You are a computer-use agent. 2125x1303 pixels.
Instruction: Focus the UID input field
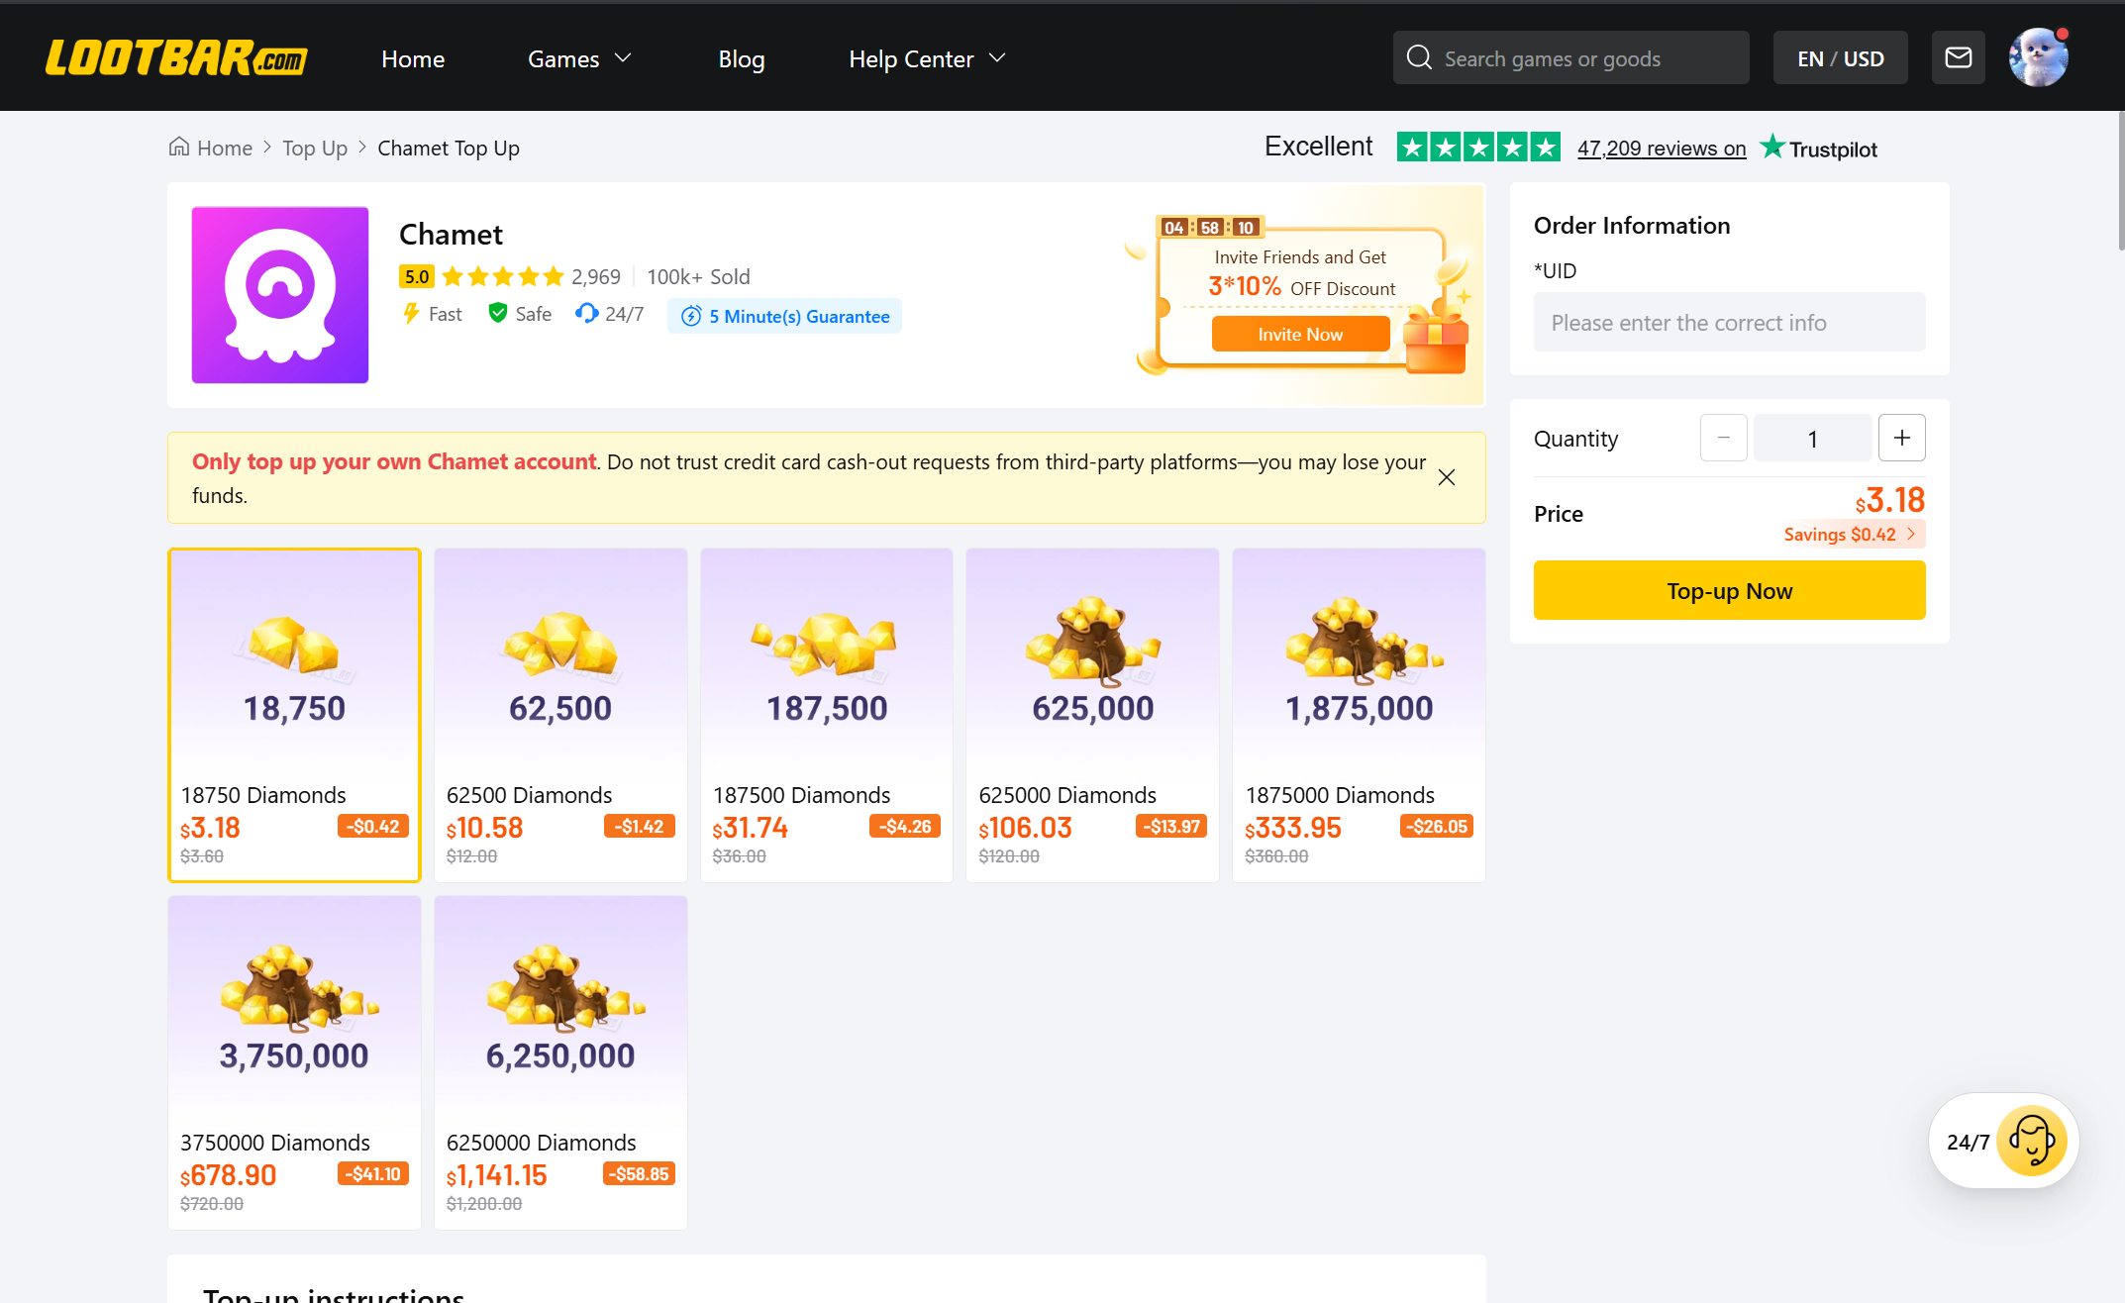pos(1729,322)
